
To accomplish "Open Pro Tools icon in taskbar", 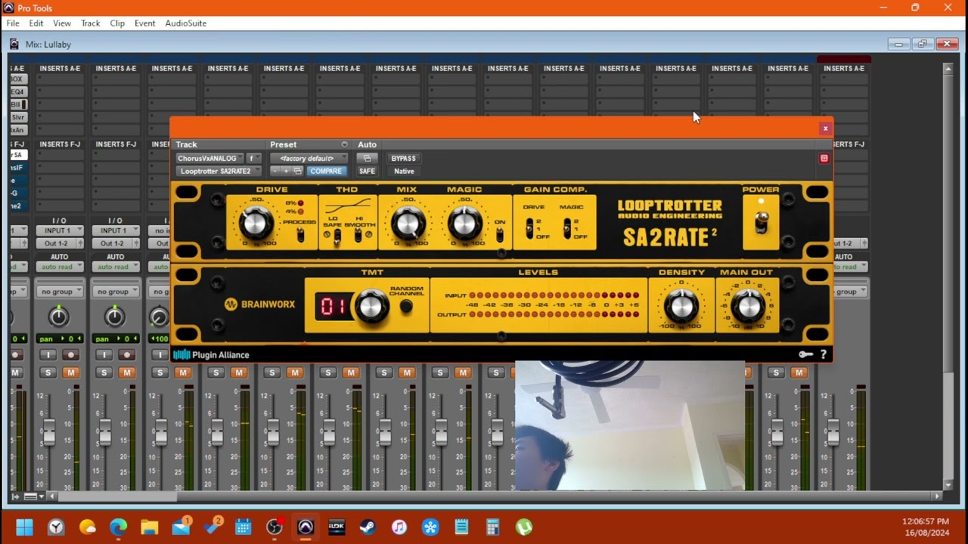I will [306, 527].
